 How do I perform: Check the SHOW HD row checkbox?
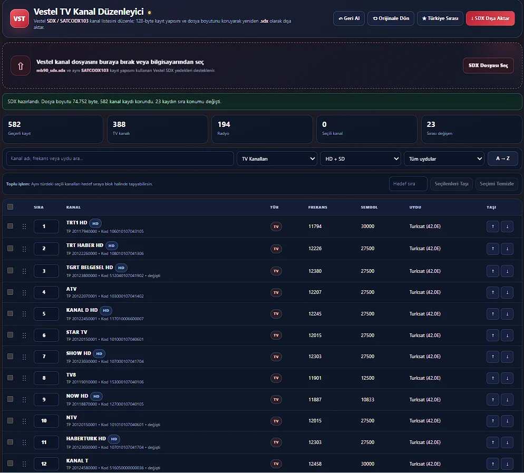(11, 356)
